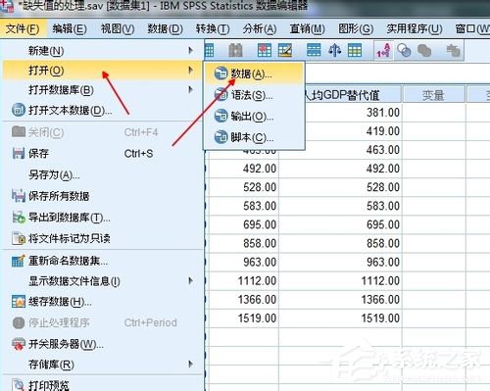Select 保存 menu entry
The width and height of the screenshot is (490, 391).
coord(102,153)
